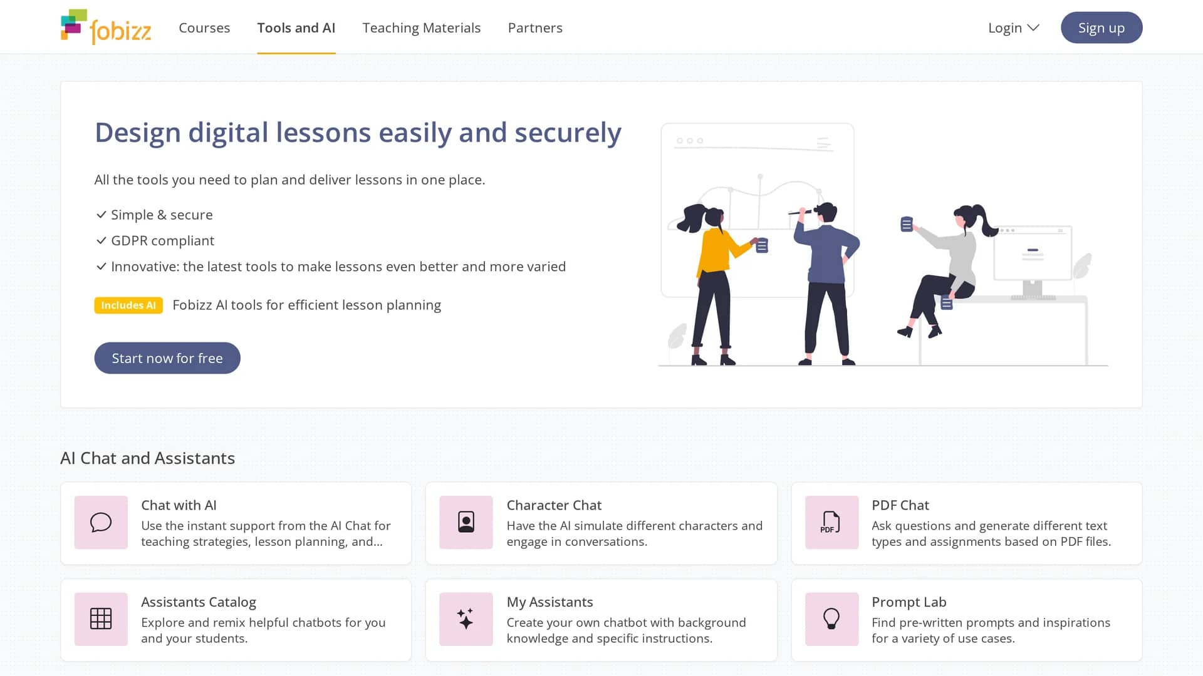Viewport: 1203px width, 676px height.
Task: Open the Character Chat title link
Action: point(554,505)
